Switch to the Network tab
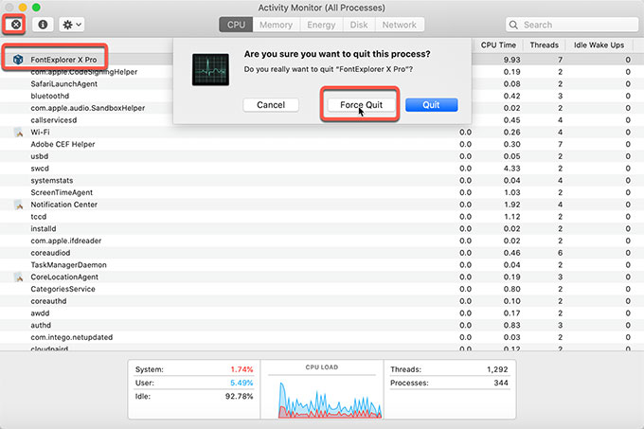Image resolution: width=644 pixels, height=429 pixels. click(400, 25)
